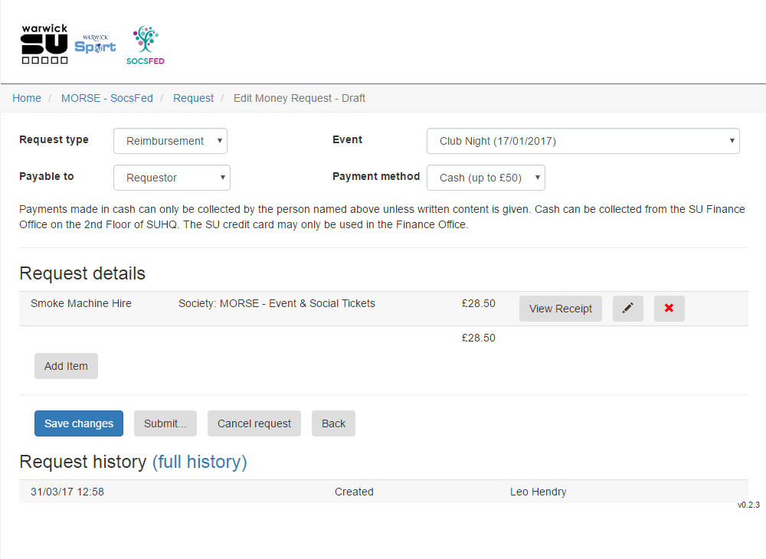Click Save changes button
Viewport: 766px width, 559px height.
[79, 423]
